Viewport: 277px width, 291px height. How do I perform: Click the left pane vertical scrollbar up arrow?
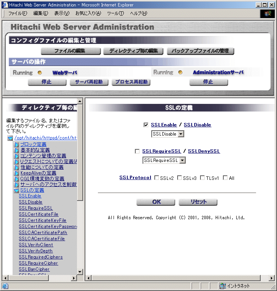80,101
